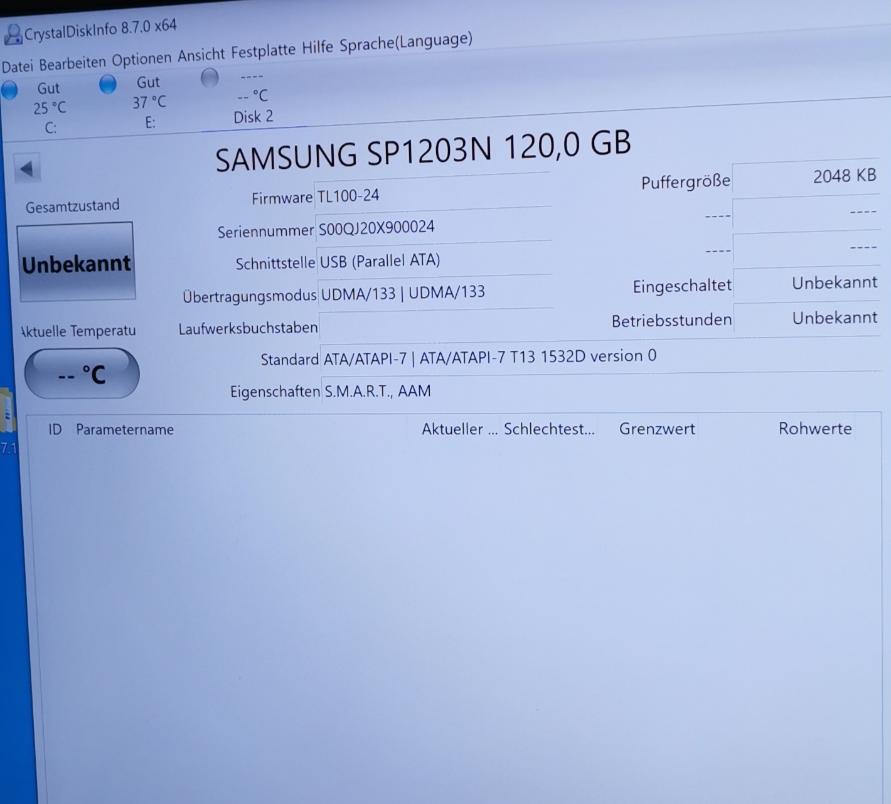Viewport: 891px width, 804px height.
Task: Open the Bearbeiten menu
Action: point(73,63)
